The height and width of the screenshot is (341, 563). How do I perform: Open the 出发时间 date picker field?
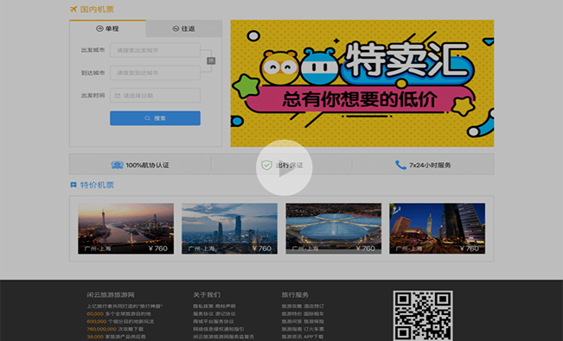click(155, 96)
